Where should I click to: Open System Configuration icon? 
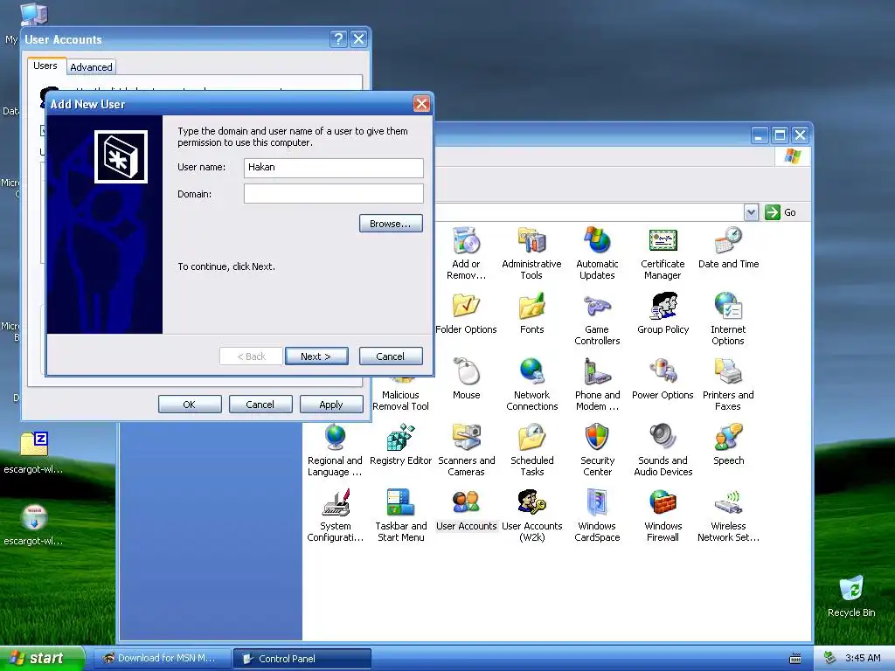pyautogui.click(x=335, y=515)
